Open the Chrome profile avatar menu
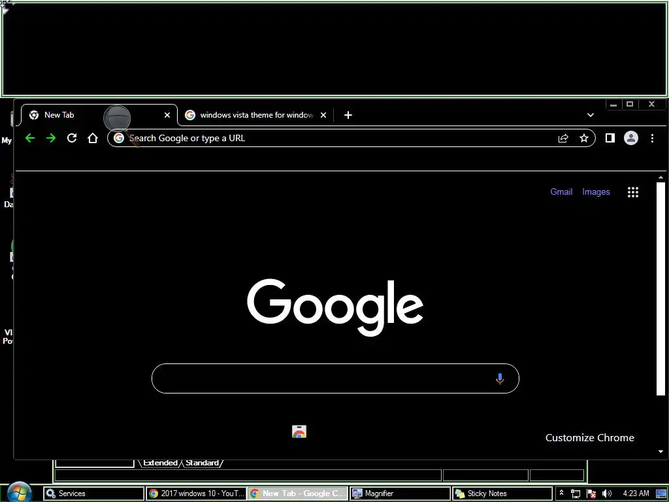Screen dimensions: 669x502 (x=631, y=138)
